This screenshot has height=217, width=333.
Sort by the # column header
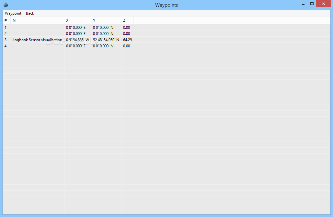(x=6, y=20)
